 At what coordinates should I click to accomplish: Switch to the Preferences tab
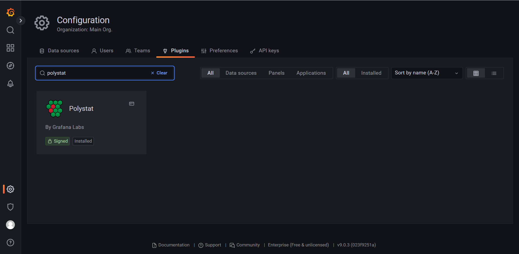click(219, 51)
